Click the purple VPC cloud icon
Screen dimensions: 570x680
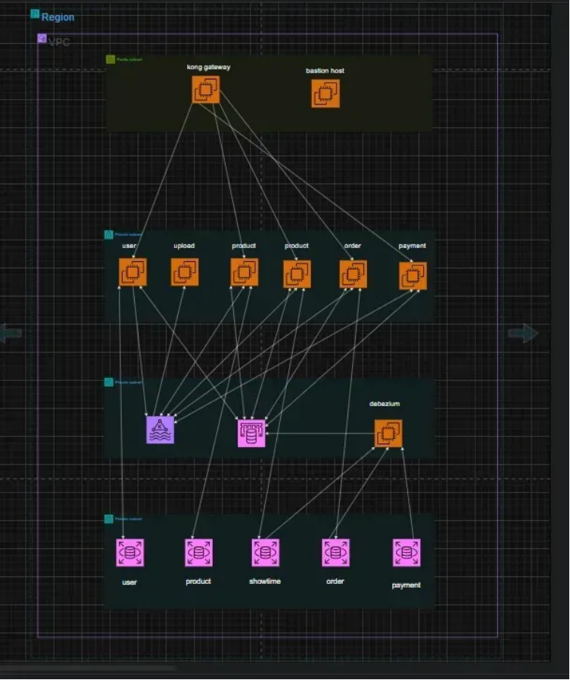coord(42,39)
